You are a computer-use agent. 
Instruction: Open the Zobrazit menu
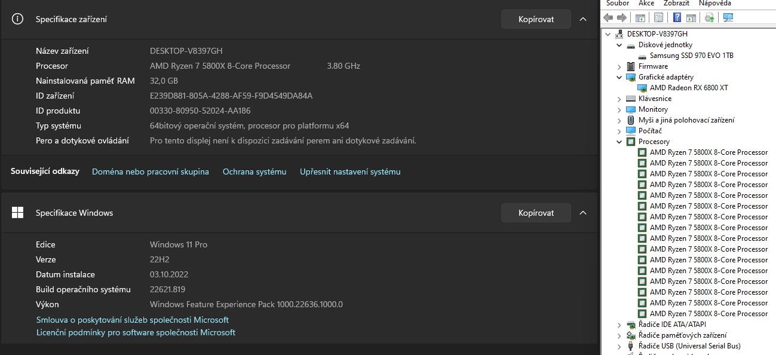(676, 4)
